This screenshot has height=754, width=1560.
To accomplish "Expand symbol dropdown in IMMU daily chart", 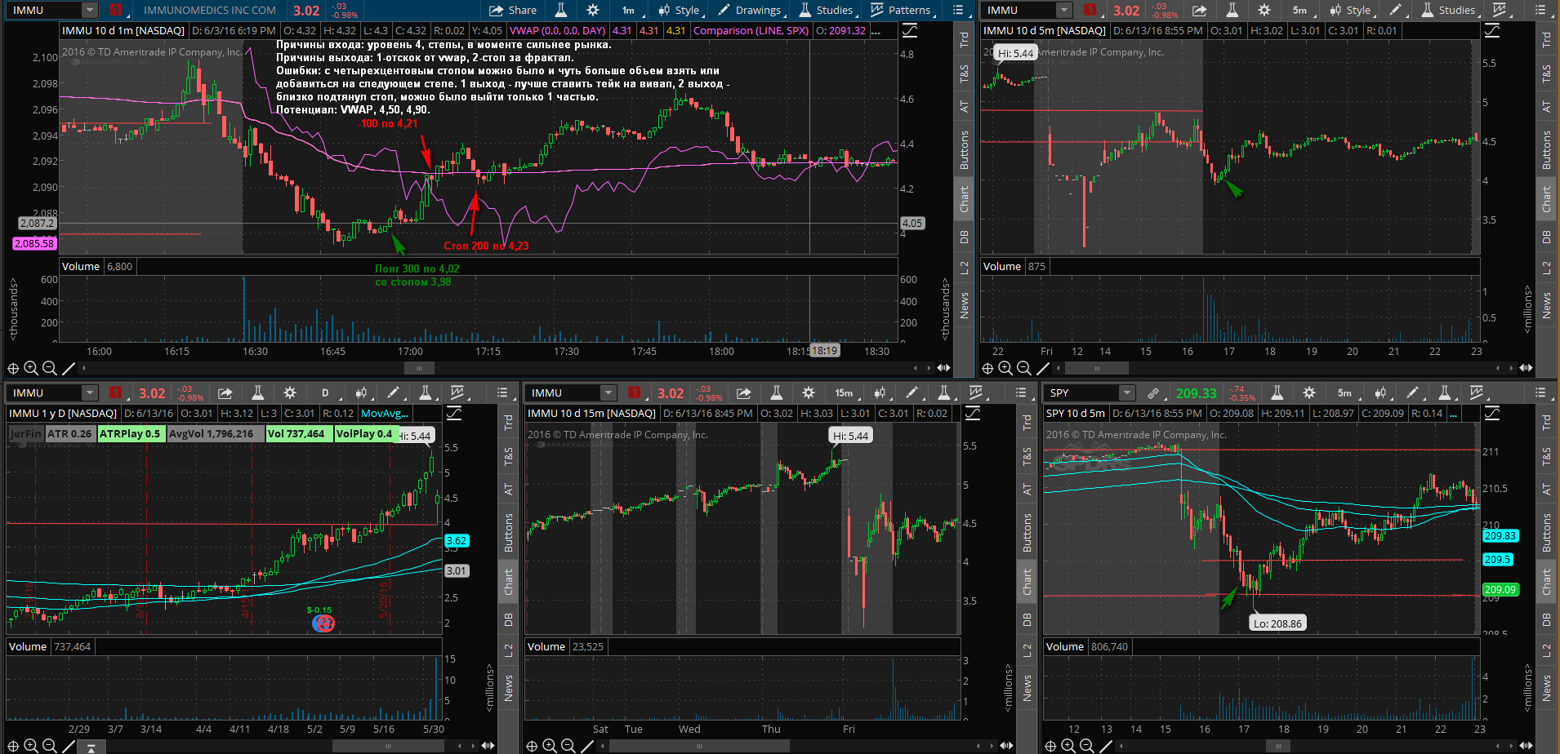I will [x=90, y=393].
